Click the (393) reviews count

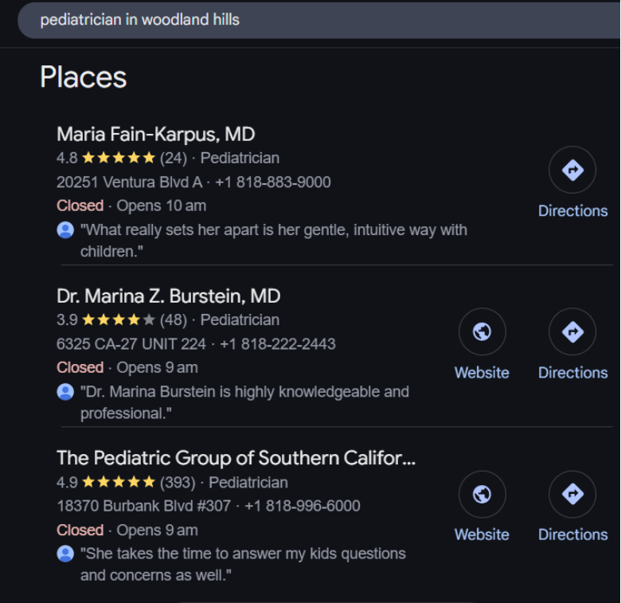[x=178, y=483]
